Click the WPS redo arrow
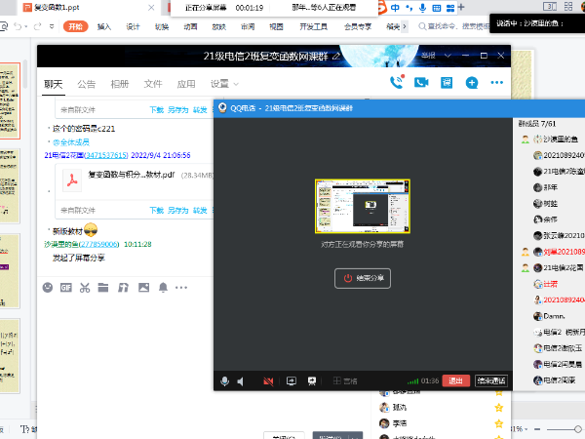Image resolution: width=585 pixels, height=439 pixels. (x=37, y=26)
